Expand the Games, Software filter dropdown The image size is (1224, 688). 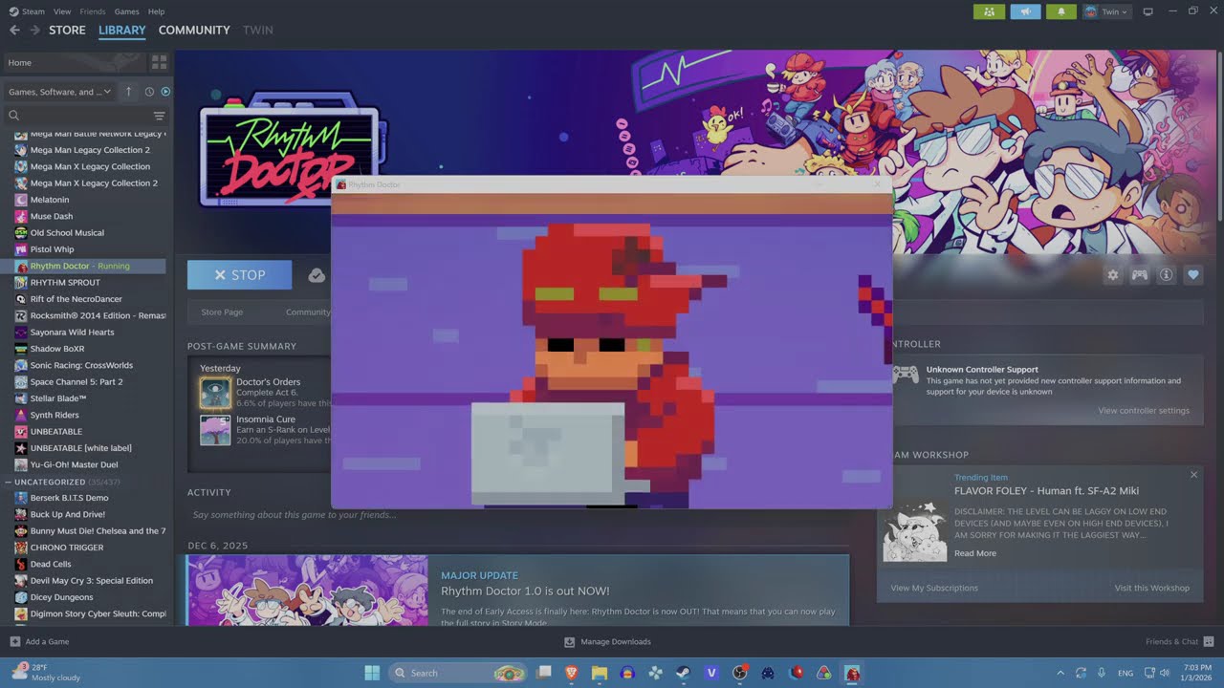point(59,92)
